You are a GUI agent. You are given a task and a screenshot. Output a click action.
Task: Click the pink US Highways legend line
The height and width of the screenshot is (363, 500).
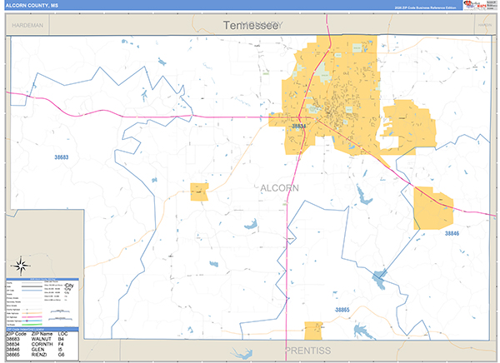[x=32, y=316]
